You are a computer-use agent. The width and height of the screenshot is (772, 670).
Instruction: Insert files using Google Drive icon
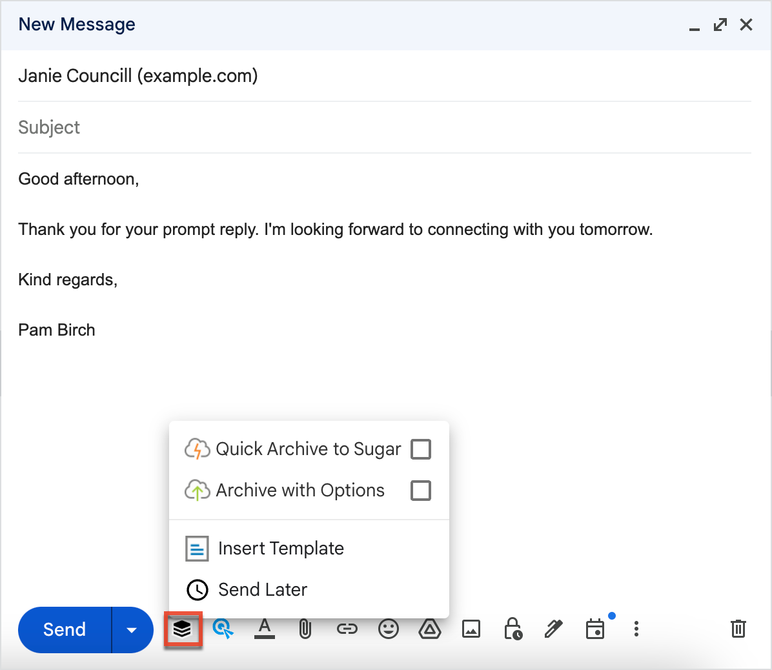429,629
